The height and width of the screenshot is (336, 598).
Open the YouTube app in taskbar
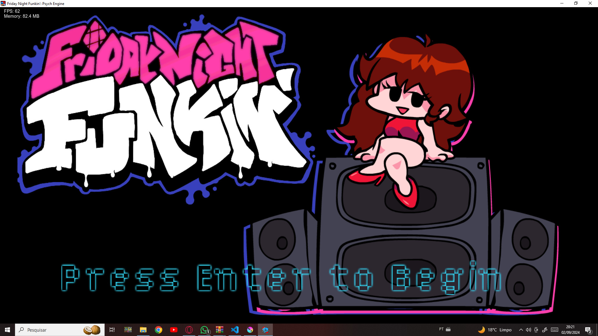(174, 330)
